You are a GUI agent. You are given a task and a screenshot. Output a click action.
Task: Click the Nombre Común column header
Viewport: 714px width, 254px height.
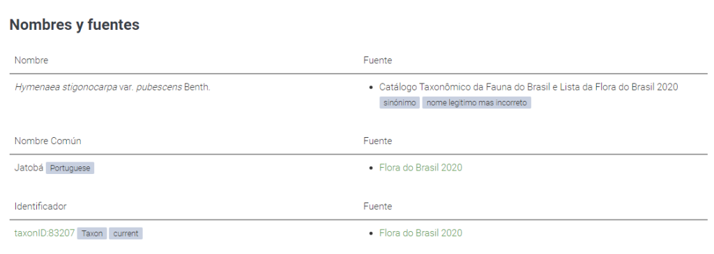(x=48, y=141)
